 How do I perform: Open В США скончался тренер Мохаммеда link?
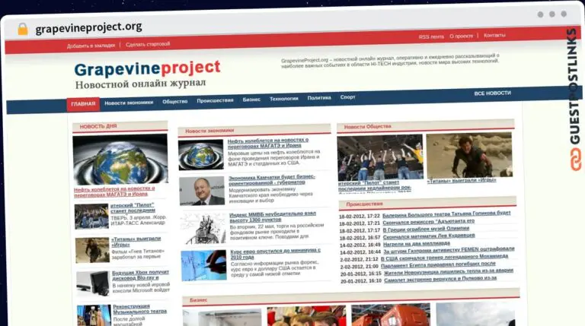(x=444, y=258)
